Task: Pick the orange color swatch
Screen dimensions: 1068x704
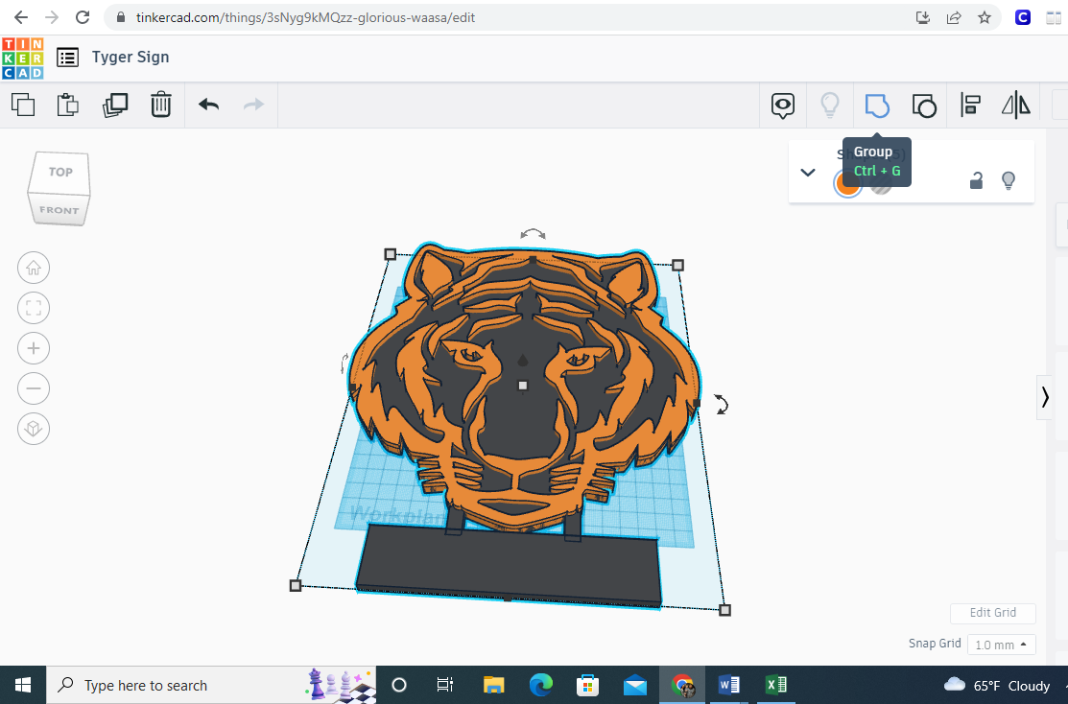Action: tap(848, 184)
